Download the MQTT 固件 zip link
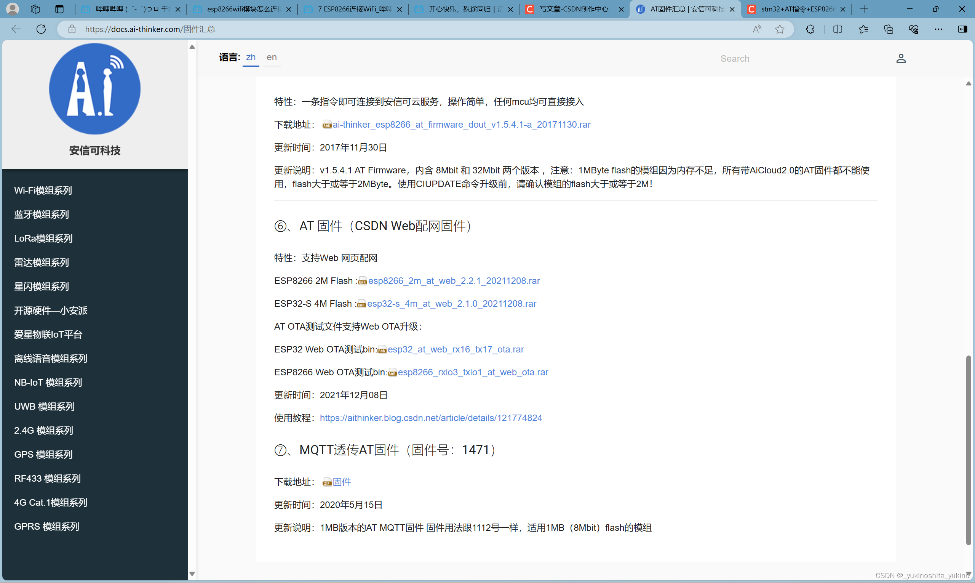Screen dimensions: 975x583 342,482
